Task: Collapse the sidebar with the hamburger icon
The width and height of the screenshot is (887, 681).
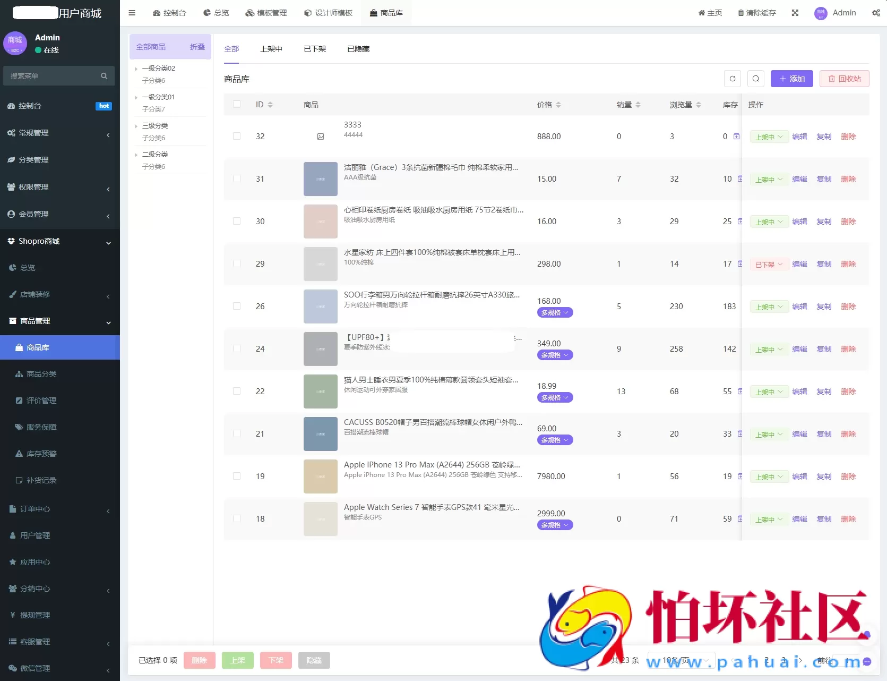Action: [132, 13]
